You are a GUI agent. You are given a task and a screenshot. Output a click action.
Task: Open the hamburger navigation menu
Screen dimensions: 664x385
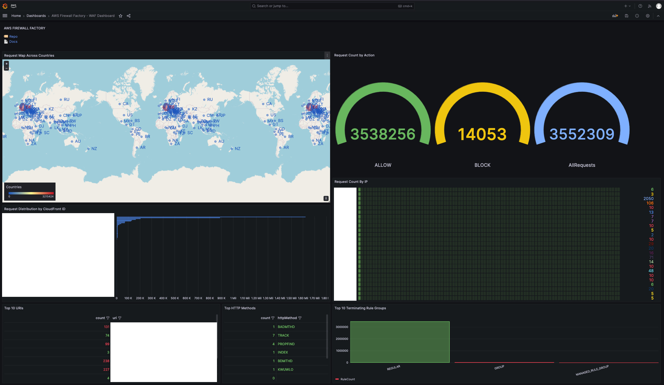click(x=5, y=16)
